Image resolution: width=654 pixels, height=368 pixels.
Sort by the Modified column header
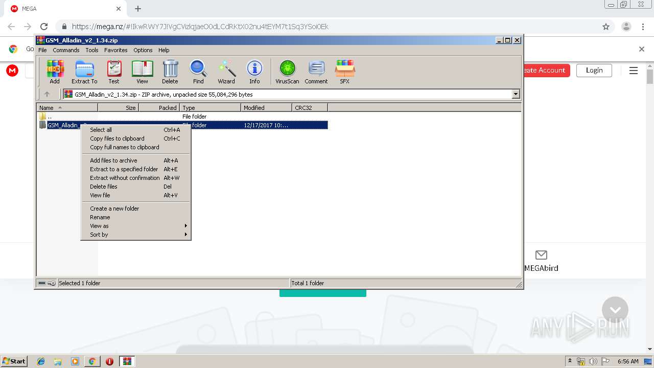pyautogui.click(x=266, y=108)
